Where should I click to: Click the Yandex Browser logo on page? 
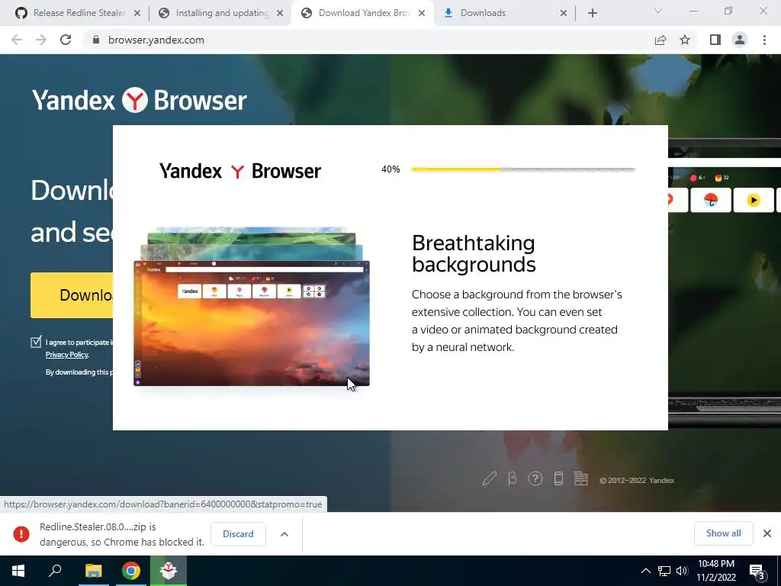(139, 100)
